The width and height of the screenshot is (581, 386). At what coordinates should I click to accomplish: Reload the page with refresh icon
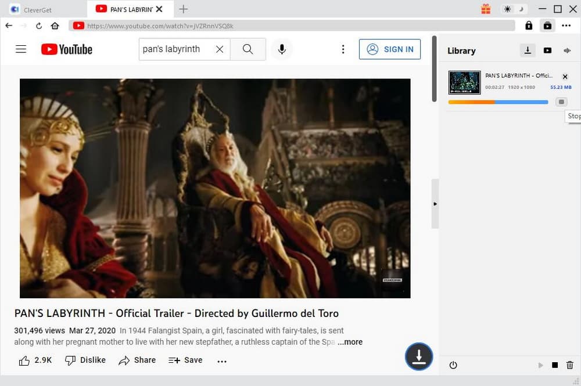pyautogui.click(x=38, y=26)
